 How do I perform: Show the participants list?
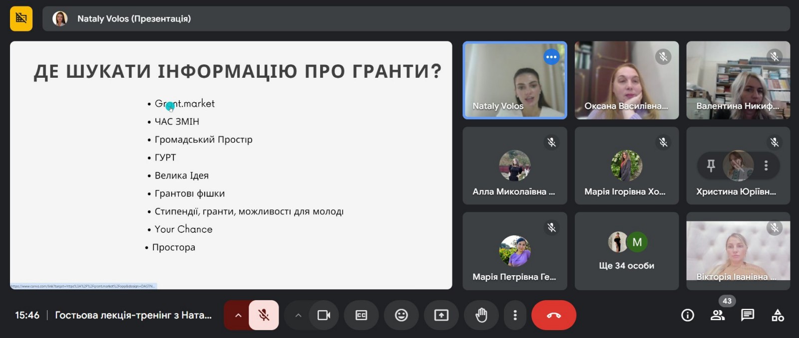click(718, 315)
